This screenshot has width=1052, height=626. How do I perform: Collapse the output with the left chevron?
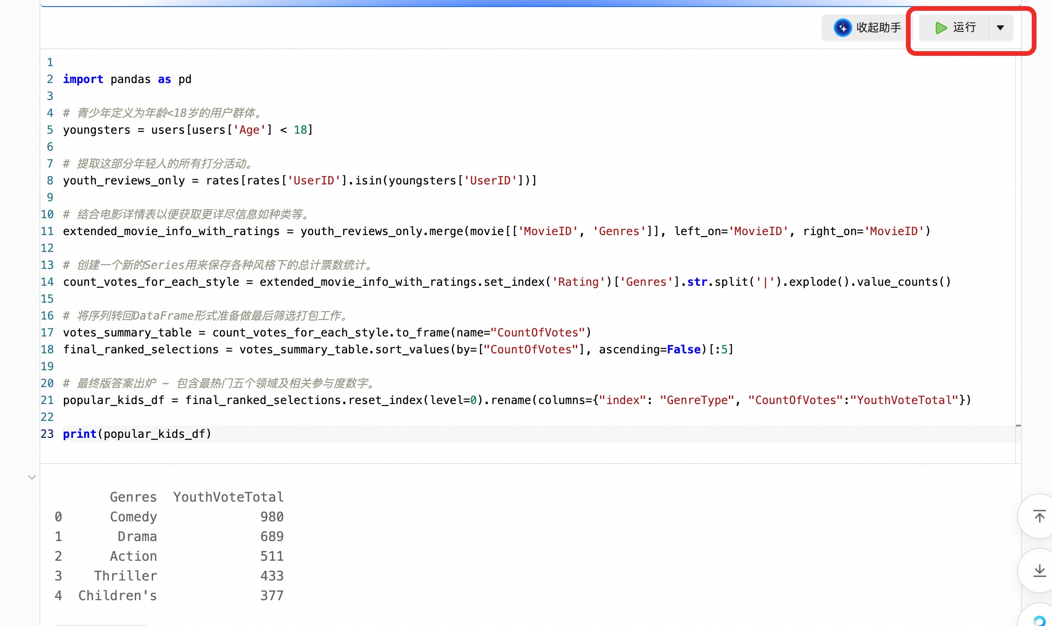point(32,477)
